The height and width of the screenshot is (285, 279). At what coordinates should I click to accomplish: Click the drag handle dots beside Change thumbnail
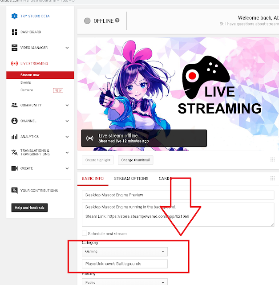click(272, 159)
